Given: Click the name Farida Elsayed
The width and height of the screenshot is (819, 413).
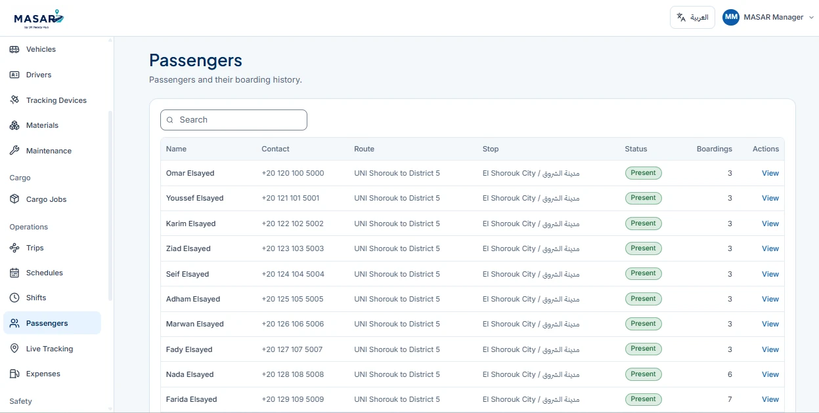Looking at the screenshot, I should (192, 399).
